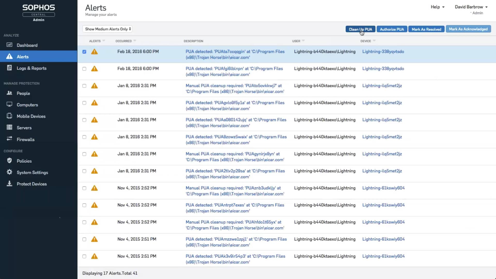Check the Jan 8 PUAgvl9f5y1a alert checkbox
Image resolution: width=496 pixels, height=279 pixels.
(x=84, y=103)
